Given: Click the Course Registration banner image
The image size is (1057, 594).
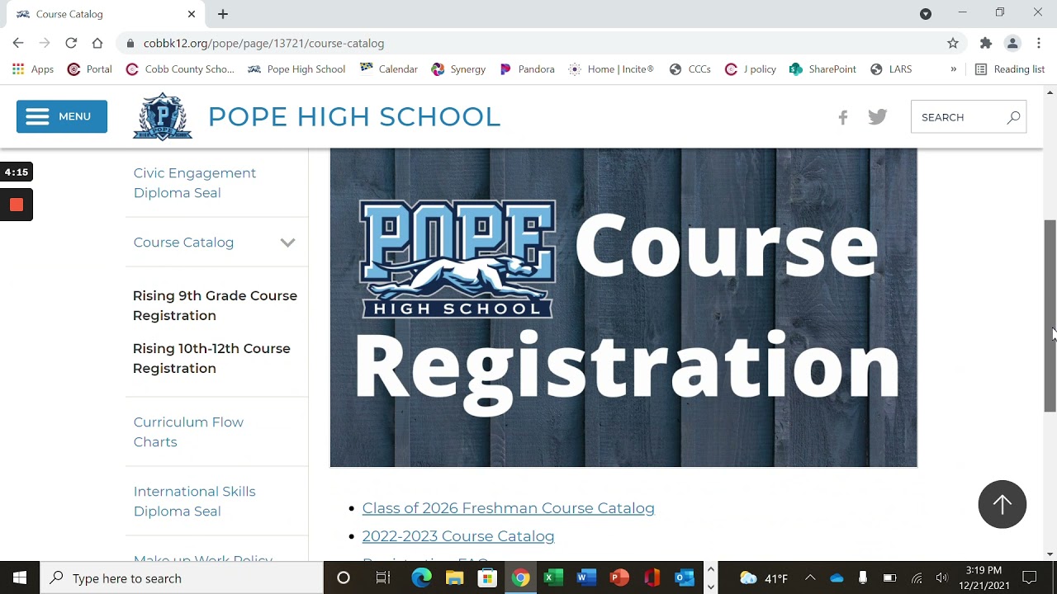Looking at the screenshot, I should (623, 308).
